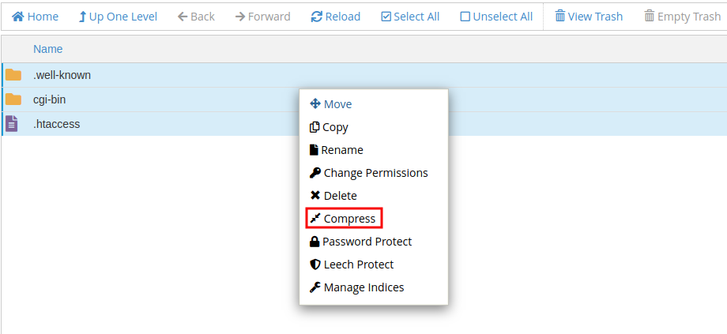This screenshot has width=727, height=334.
Task: Click the Home house icon
Action: click(x=18, y=17)
